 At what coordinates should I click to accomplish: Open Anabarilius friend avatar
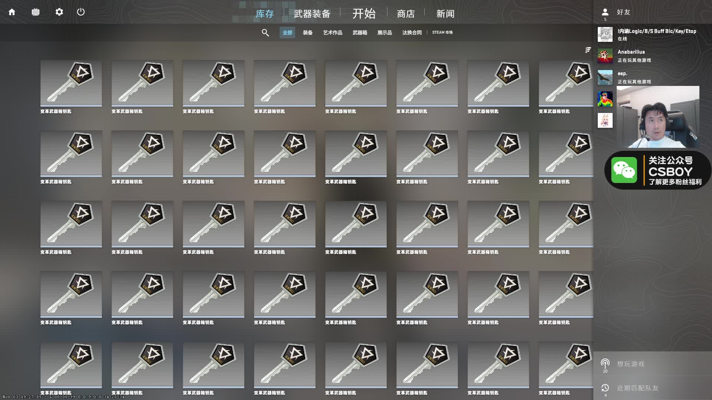(605, 56)
